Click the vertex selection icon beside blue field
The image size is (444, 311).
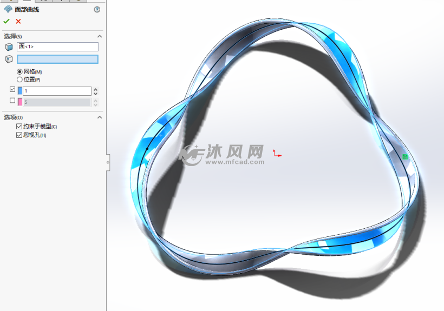[9, 59]
